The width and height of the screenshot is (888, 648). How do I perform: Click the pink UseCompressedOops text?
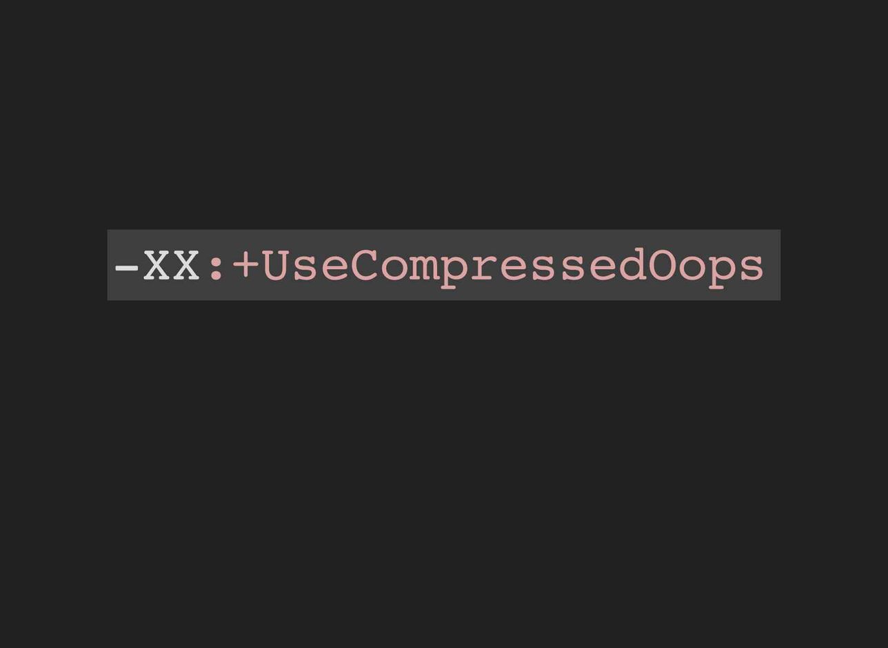point(513,267)
